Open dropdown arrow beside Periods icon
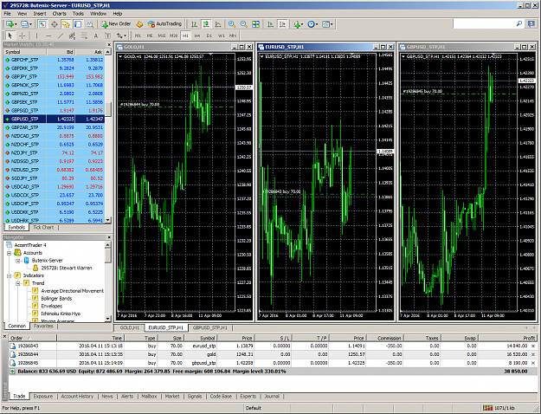This screenshot has width=541, height=414. tap(317, 24)
